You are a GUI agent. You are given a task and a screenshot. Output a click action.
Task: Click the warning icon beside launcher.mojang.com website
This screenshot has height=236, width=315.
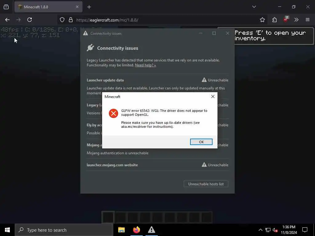click(204, 165)
